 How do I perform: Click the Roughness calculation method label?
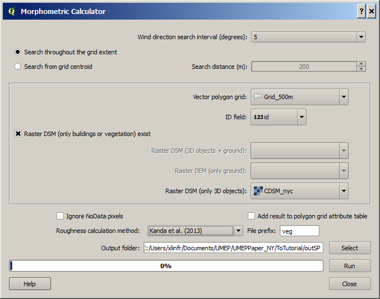pyautogui.click(x=98, y=231)
